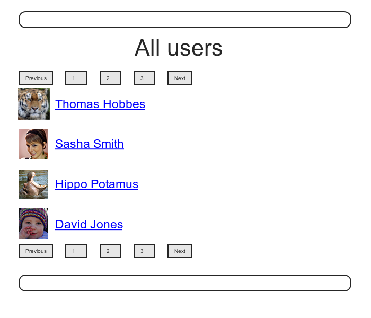Click Hippo Potamus' hippo avatar
The height and width of the screenshot is (318, 371).
(x=33, y=184)
